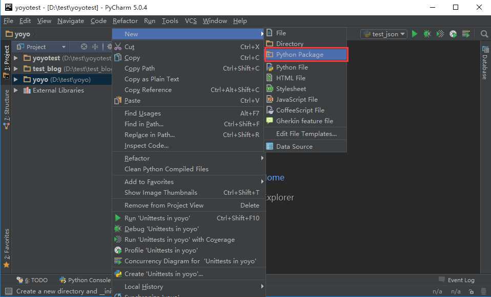The height and width of the screenshot is (297, 491).
Task: Choose Python File from New submenu
Action: click(306, 67)
